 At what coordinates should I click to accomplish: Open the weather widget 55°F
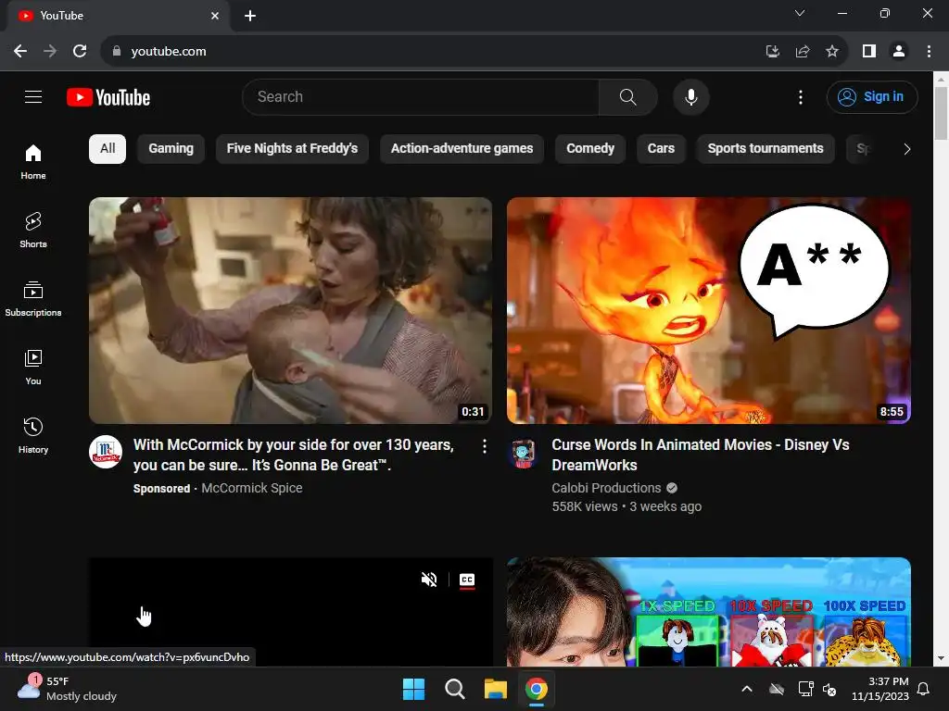tap(67, 689)
